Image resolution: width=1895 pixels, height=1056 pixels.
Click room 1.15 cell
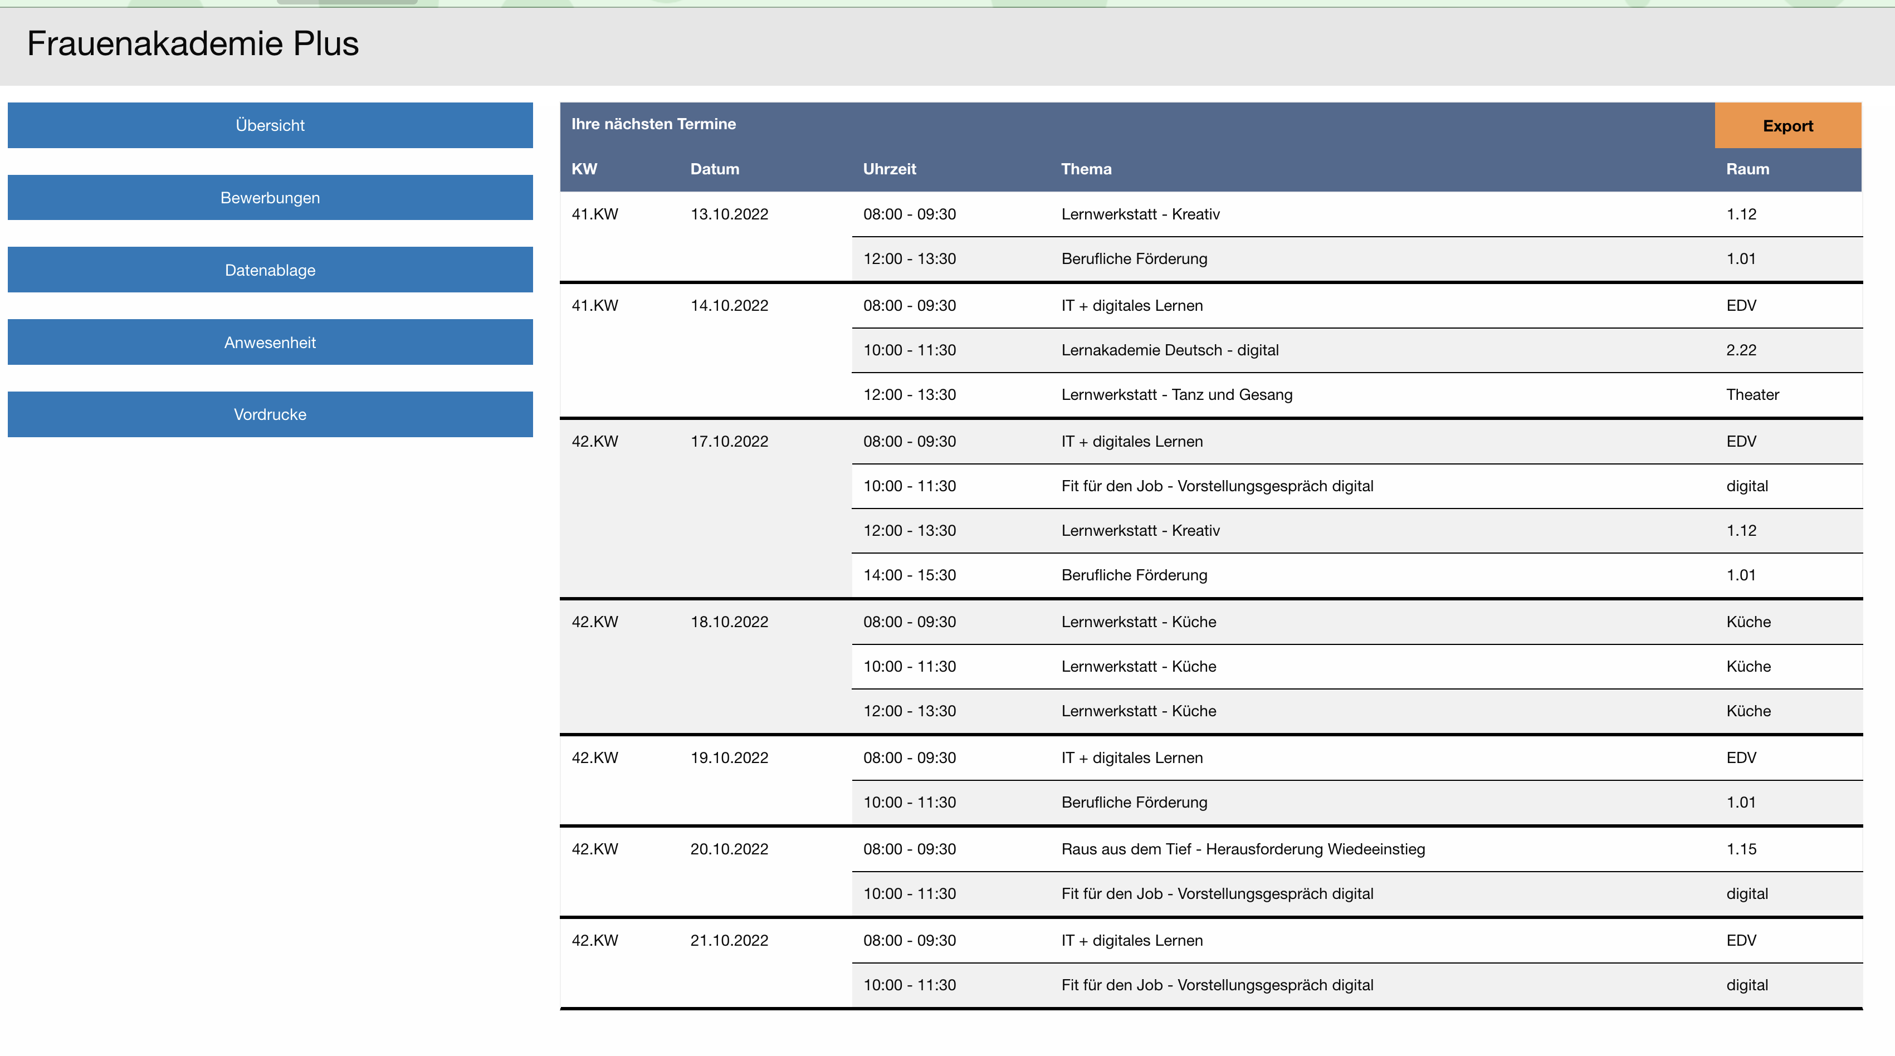(1741, 849)
